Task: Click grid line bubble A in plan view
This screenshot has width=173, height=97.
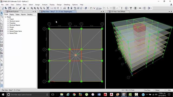Action: [x=49, y=24]
